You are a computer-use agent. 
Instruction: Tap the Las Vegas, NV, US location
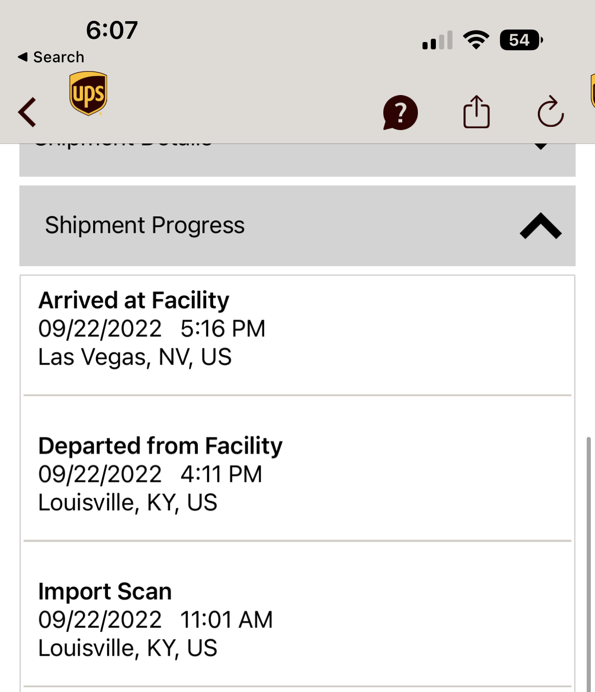[135, 357]
